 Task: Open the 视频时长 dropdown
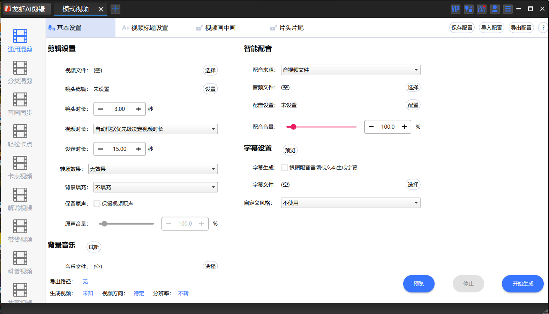coord(156,129)
